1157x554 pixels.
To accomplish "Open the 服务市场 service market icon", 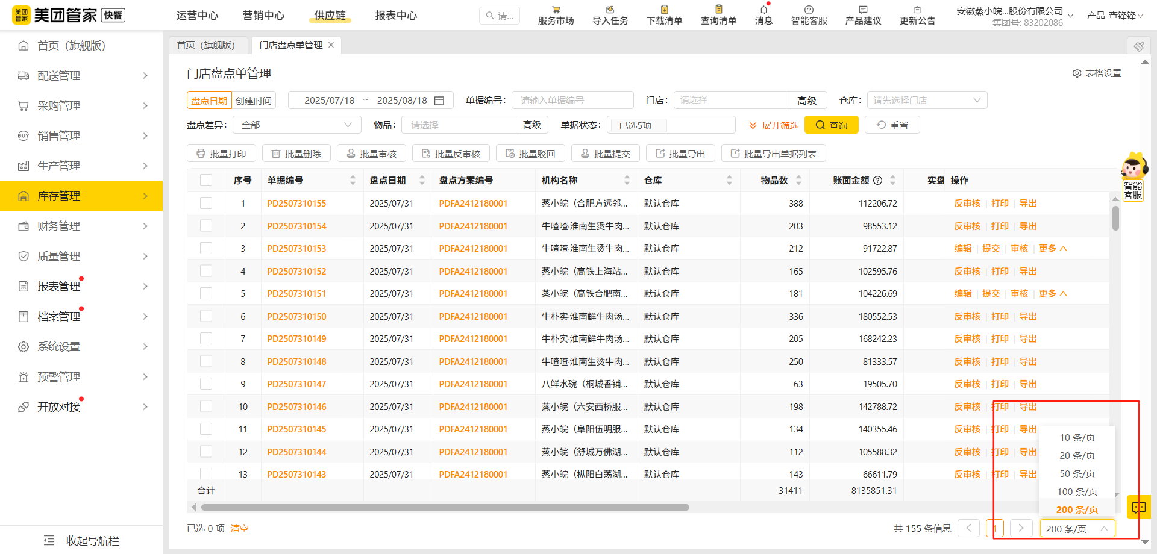I will coord(556,10).
